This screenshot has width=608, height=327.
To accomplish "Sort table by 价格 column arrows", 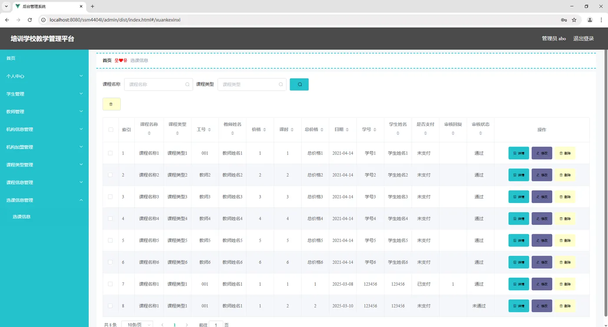I will point(265,130).
